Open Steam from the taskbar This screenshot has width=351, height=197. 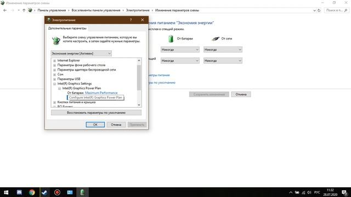pyautogui.click(x=44, y=192)
